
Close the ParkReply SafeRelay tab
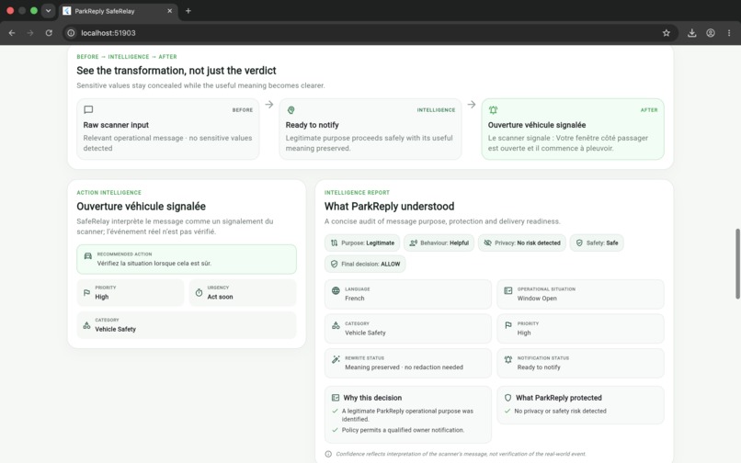pyautogui.click(x=170, y=11)
